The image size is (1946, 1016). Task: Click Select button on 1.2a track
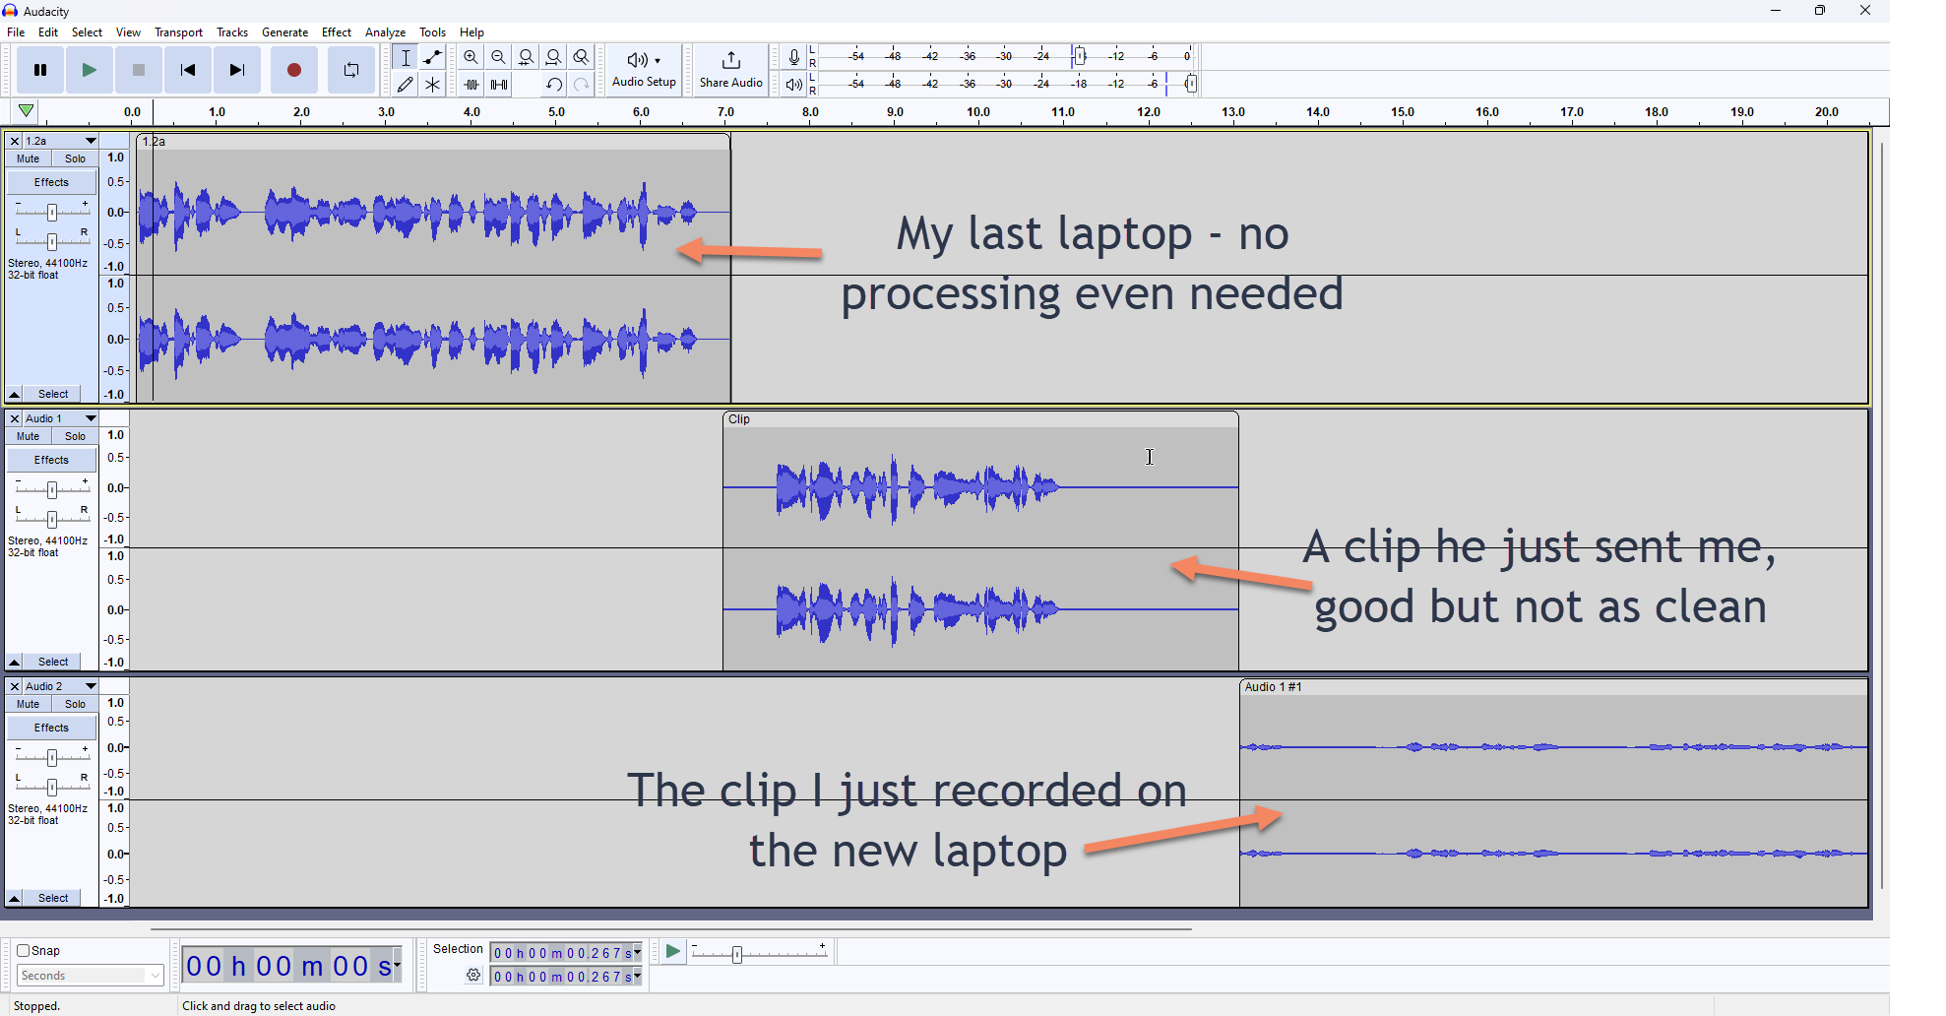[x=53, y=394]
